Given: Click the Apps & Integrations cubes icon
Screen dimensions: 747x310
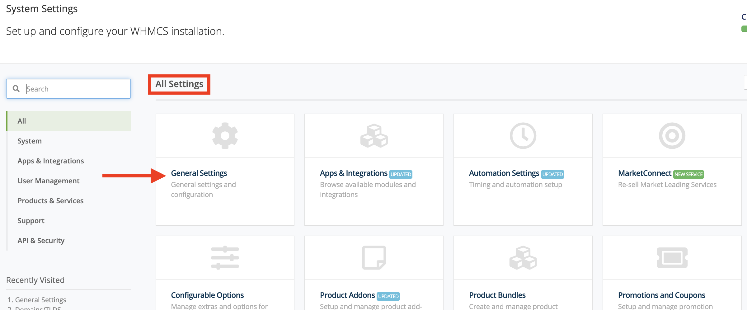Looking at the screenshot, I should [374, 136].
